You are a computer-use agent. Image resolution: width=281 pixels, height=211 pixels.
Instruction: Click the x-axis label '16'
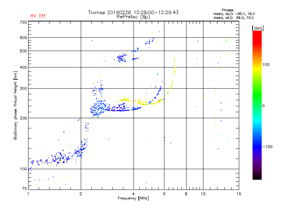pyautogui.click(x=239, y=194)
